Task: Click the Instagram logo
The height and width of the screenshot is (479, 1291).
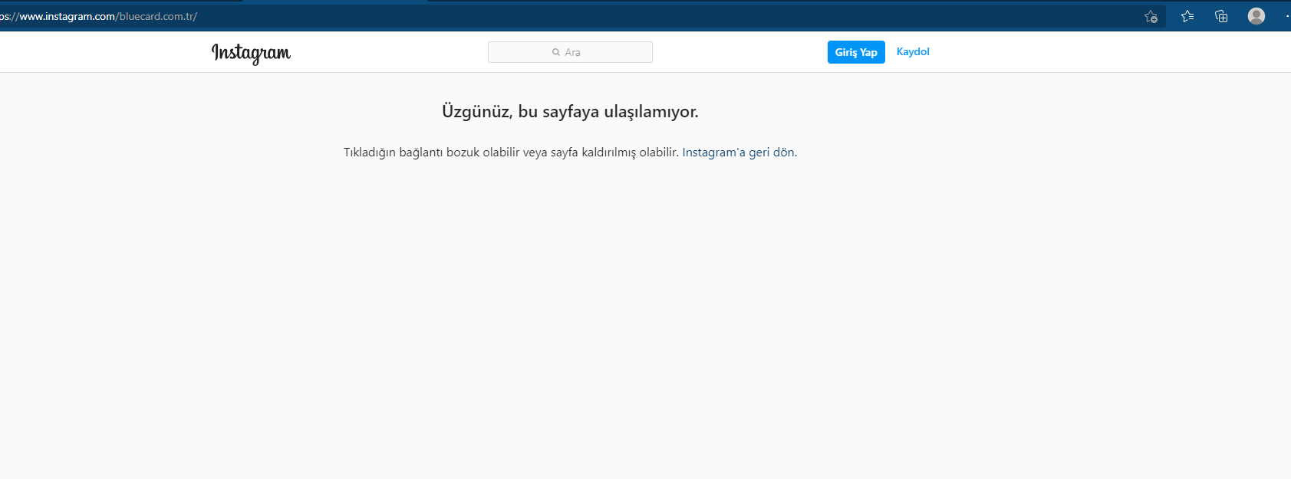Action: coord(251,53)
